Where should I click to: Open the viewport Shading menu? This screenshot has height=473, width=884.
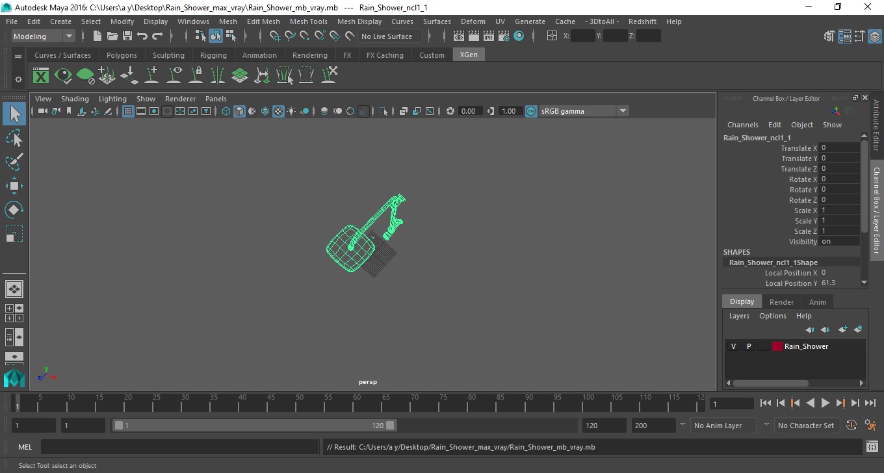click(75, 99)
